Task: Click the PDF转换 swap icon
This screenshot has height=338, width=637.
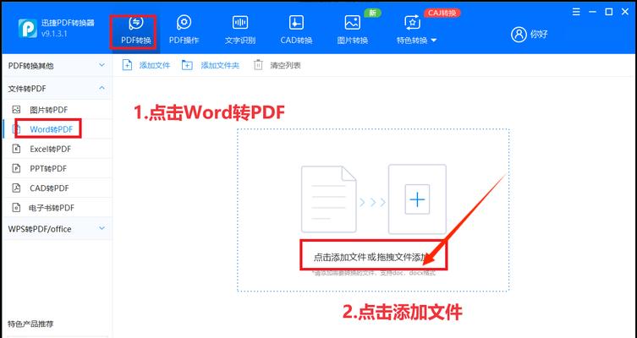Action: tap(135, 23)
